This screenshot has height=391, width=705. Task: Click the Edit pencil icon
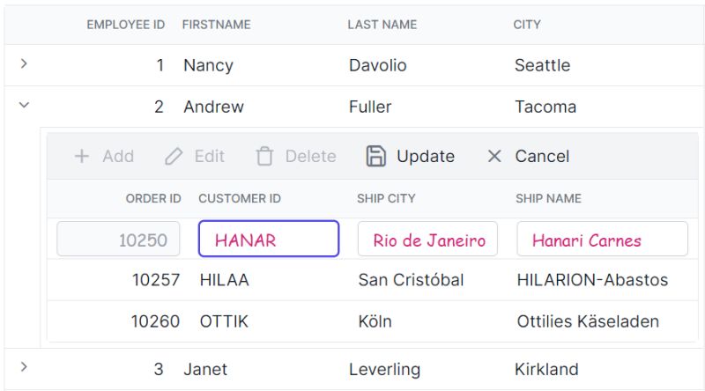174,156
